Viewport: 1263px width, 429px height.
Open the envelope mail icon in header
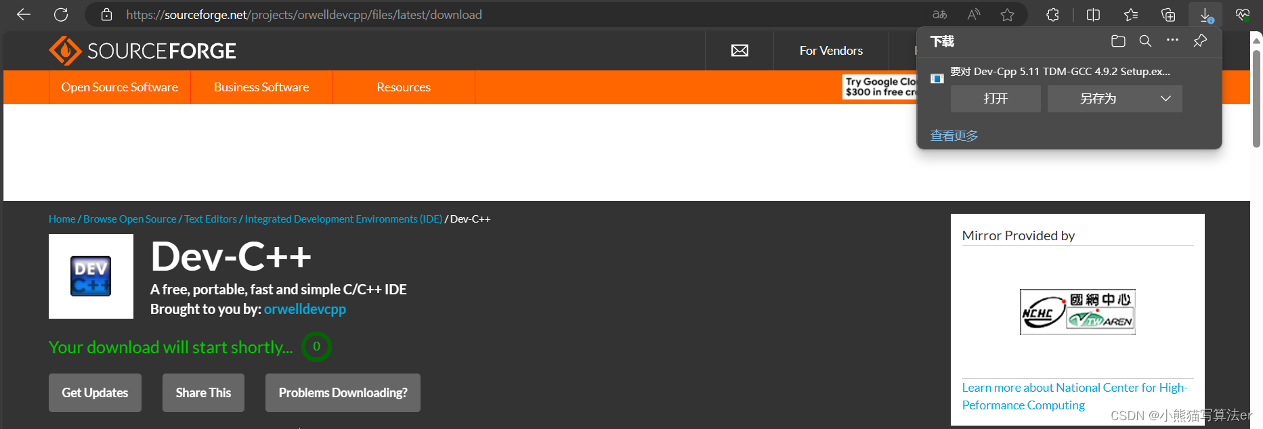click(x=740, y=51)
